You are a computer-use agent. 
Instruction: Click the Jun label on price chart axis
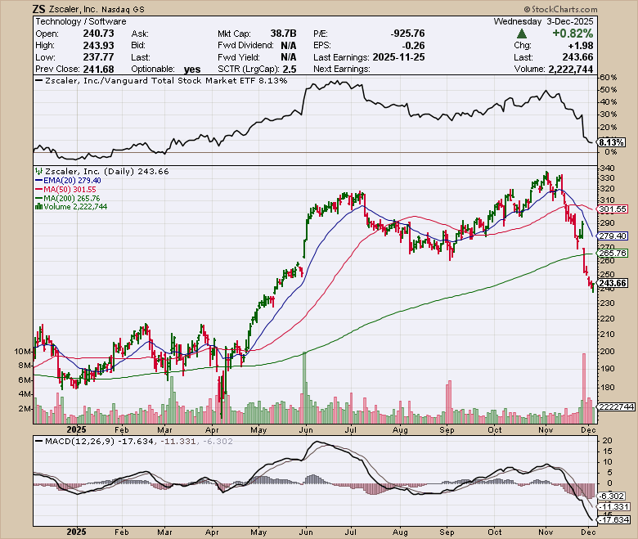pos(306,430)
